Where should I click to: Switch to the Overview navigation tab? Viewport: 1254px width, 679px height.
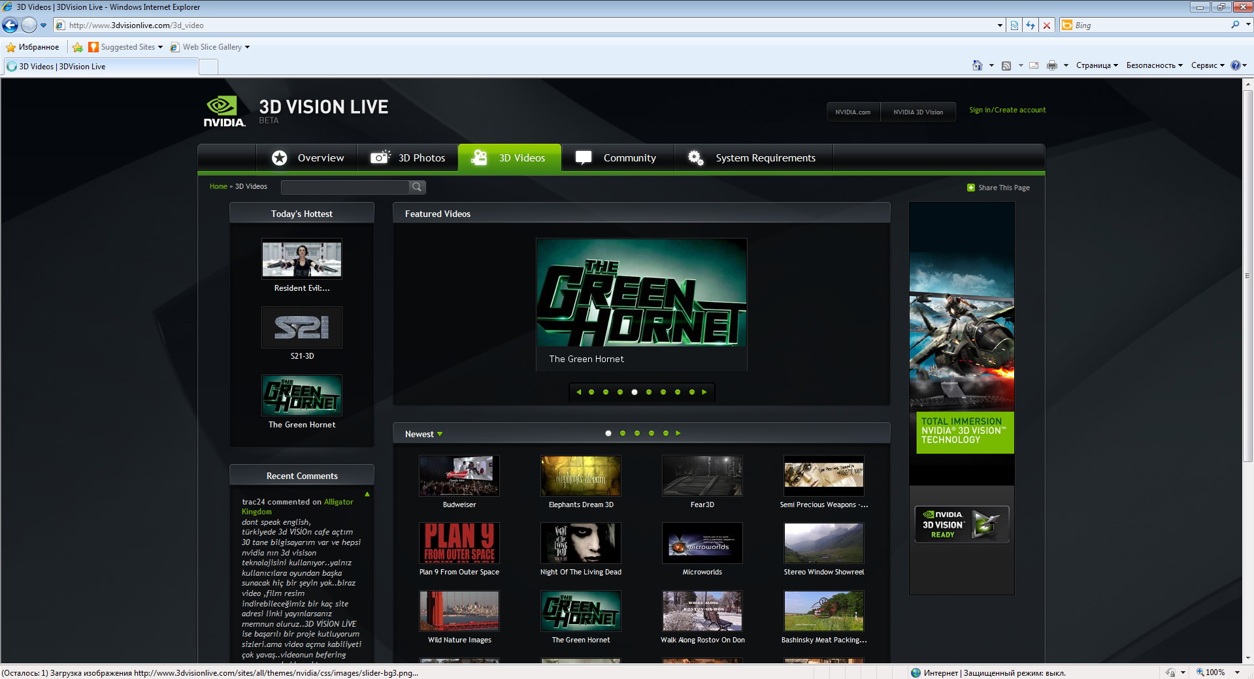(x=307, y=158)
